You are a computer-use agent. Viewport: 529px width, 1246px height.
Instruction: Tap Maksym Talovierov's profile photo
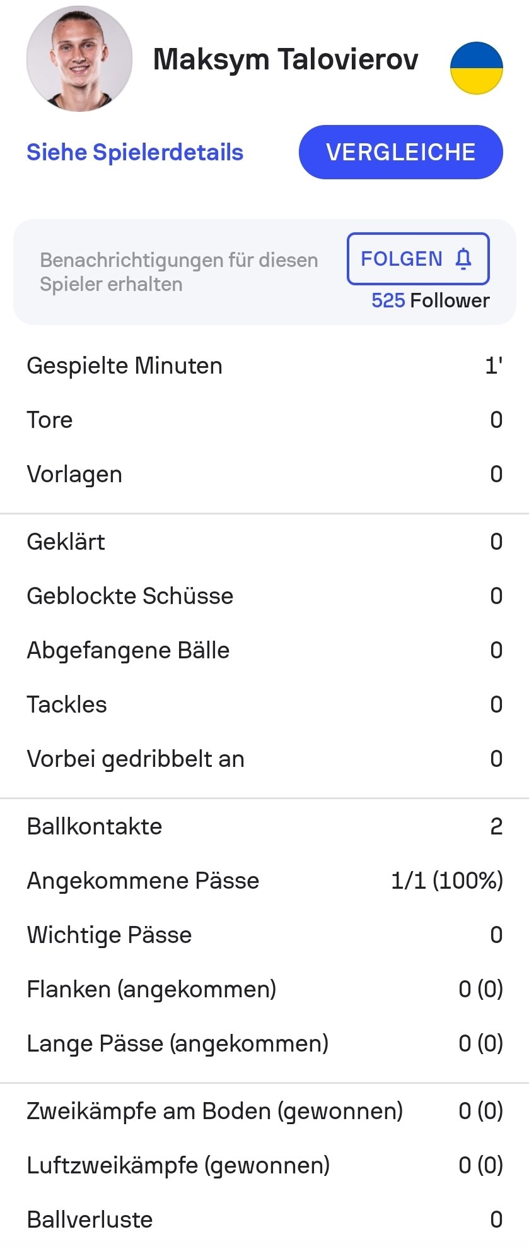pyautogui.click(x=79, y=59)
